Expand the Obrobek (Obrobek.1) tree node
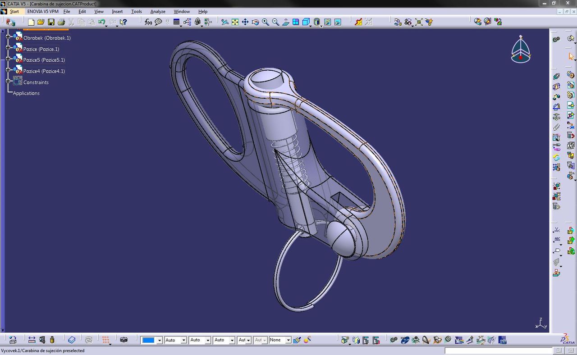 pos(8,36)
